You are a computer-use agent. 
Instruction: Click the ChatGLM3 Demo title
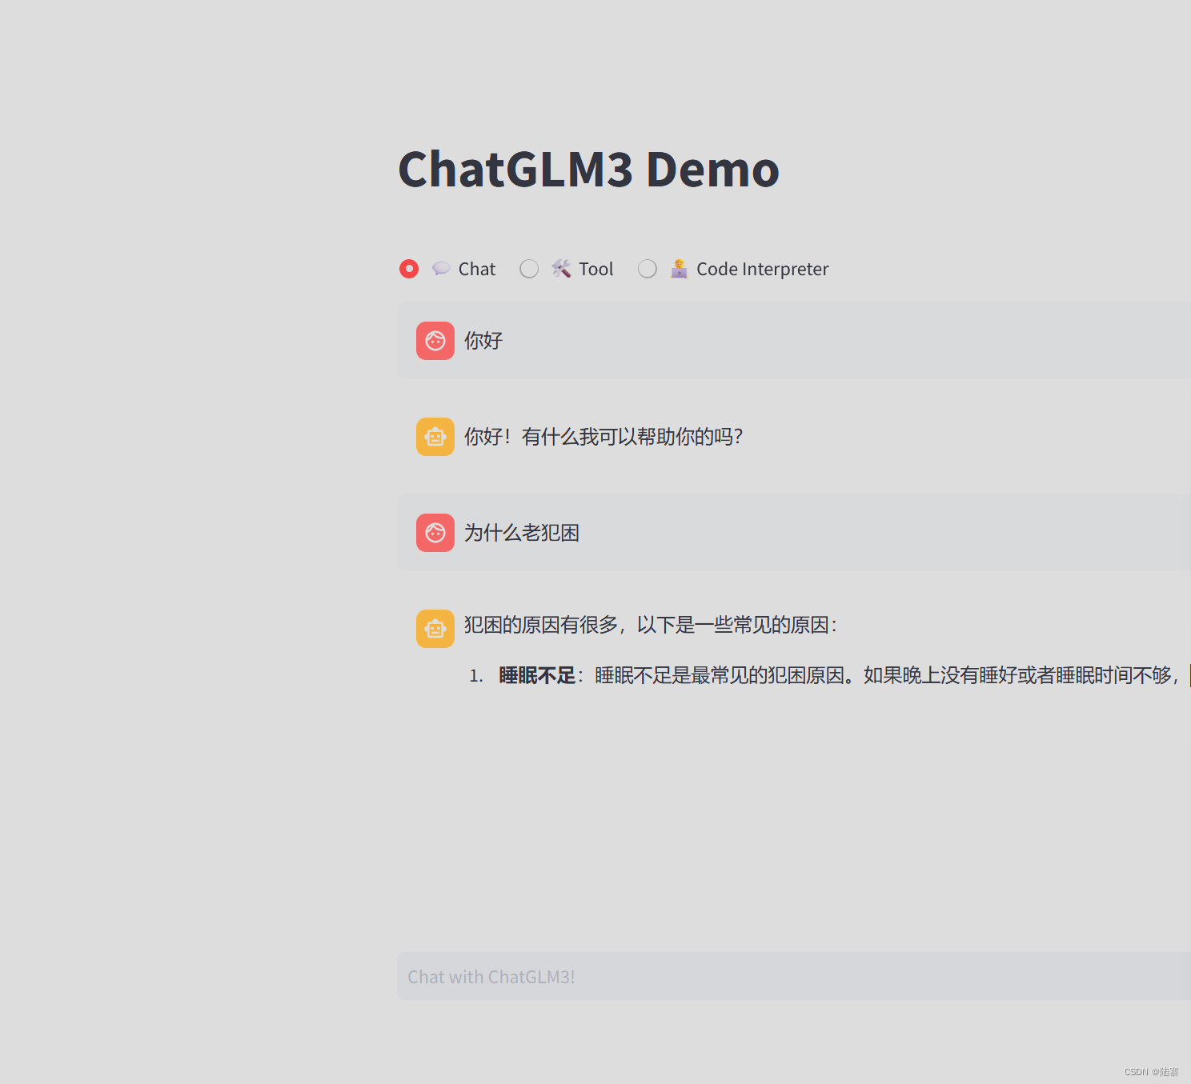pos(588,170)
